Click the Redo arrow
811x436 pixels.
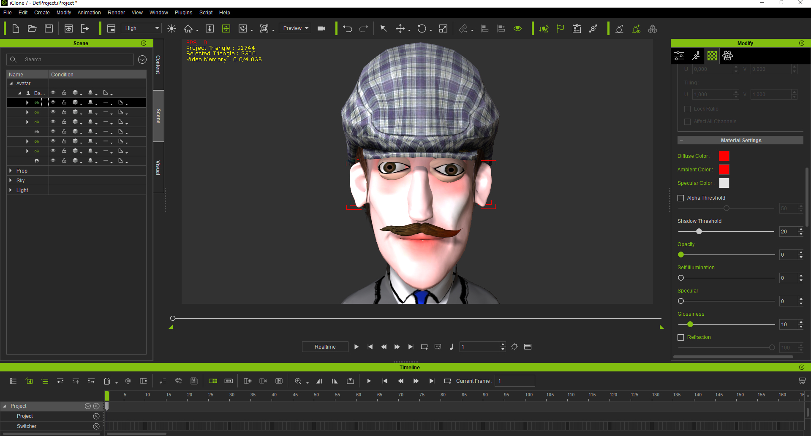[363, 29]
